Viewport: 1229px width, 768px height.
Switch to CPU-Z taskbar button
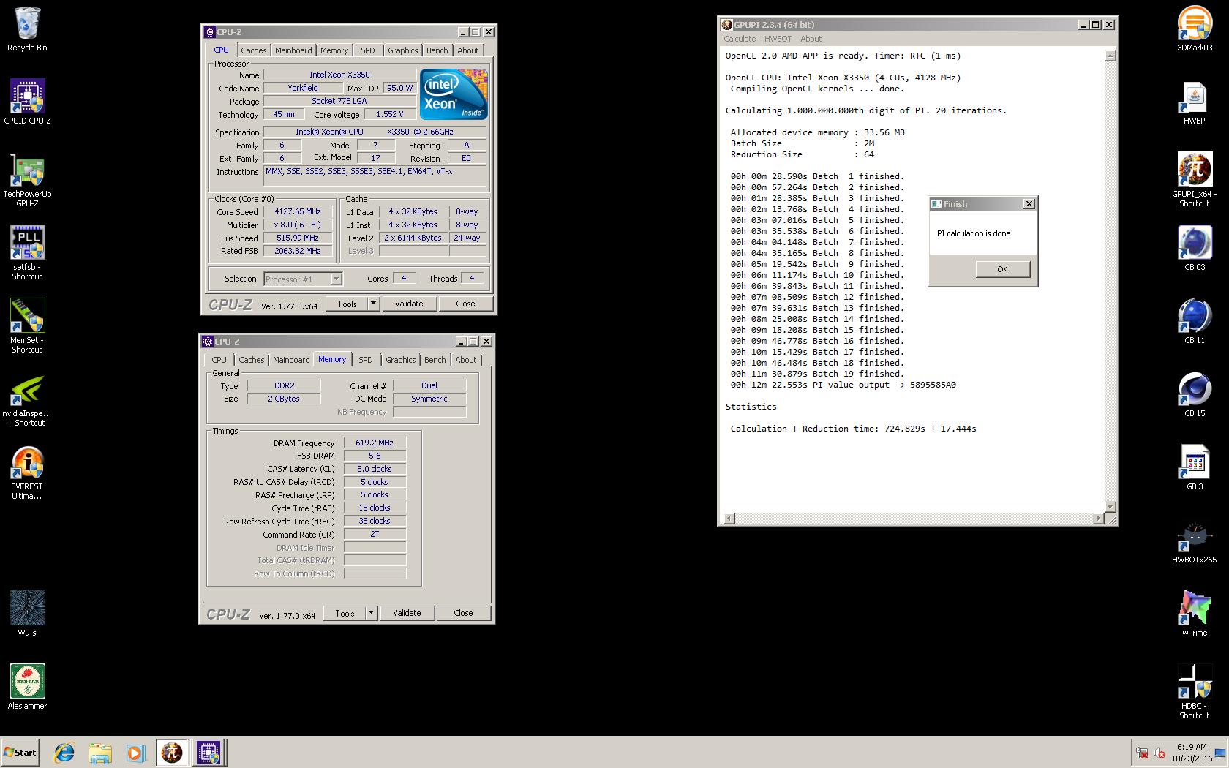[208, 753]
